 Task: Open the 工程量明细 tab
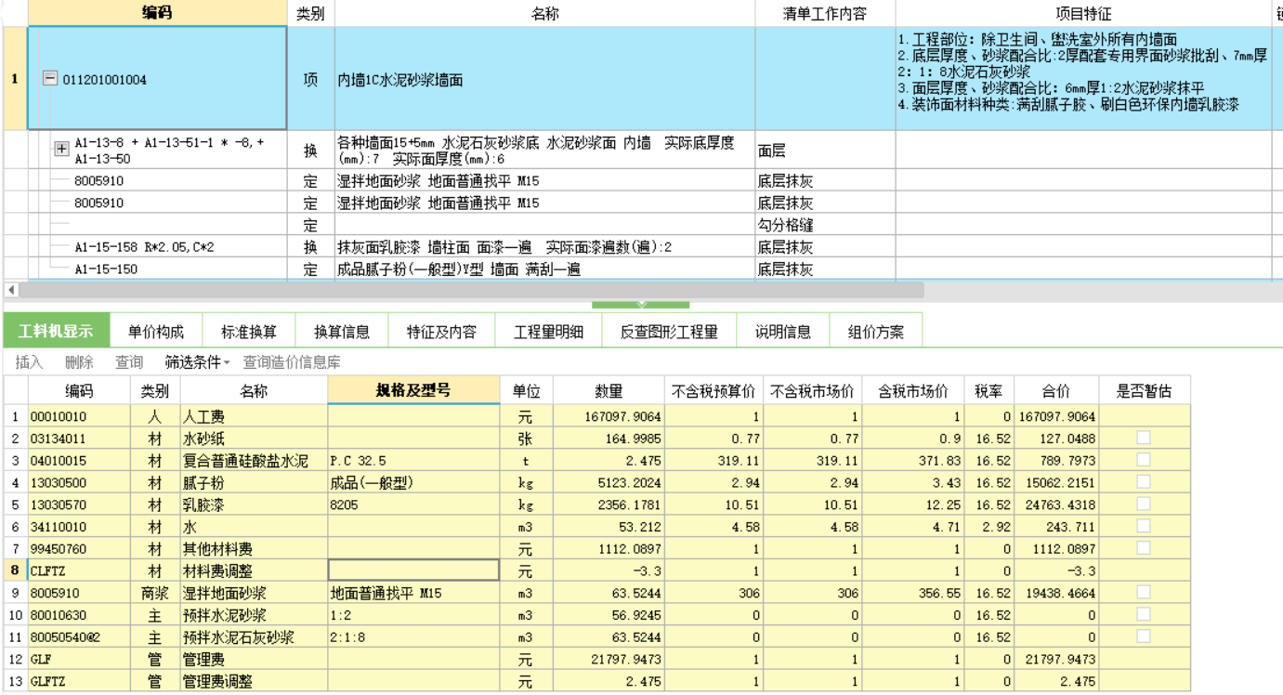click(x=548, y=331)
